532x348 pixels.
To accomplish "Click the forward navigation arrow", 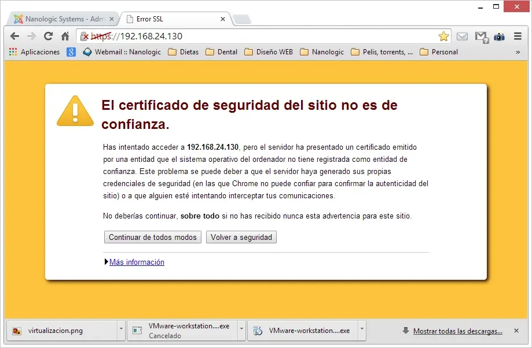I will tap(31, 36).
